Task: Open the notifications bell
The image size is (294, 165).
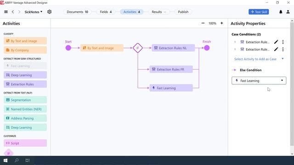Action: click(281, 12)
